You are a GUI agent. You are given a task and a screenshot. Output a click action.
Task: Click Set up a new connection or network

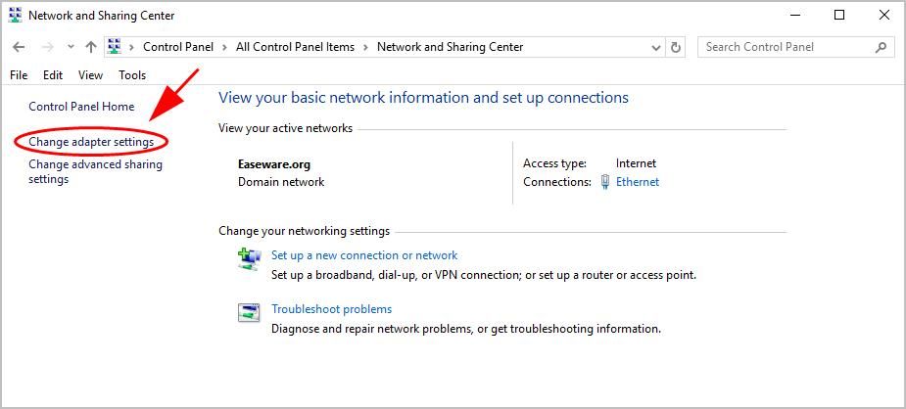coord(363,255)
